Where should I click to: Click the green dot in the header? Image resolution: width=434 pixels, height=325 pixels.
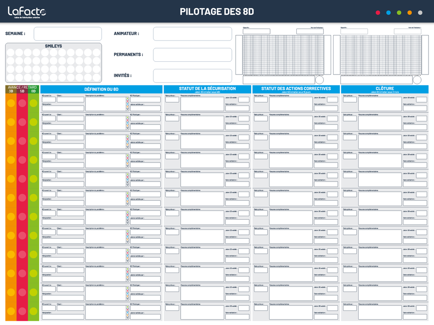[x=399, y=13]
